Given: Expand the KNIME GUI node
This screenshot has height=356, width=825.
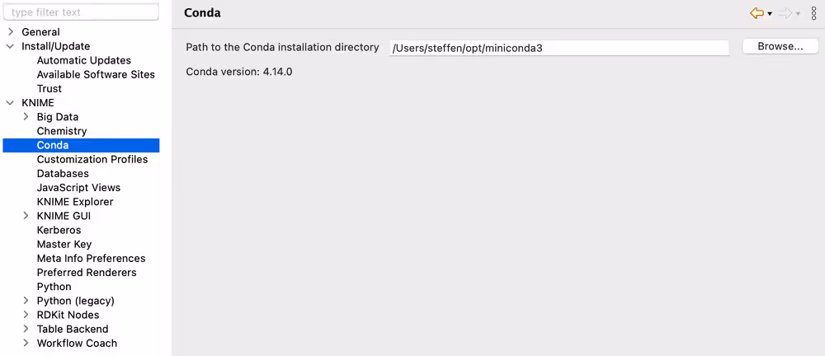Looking at the screenshot, I should [x=26, y=216].
